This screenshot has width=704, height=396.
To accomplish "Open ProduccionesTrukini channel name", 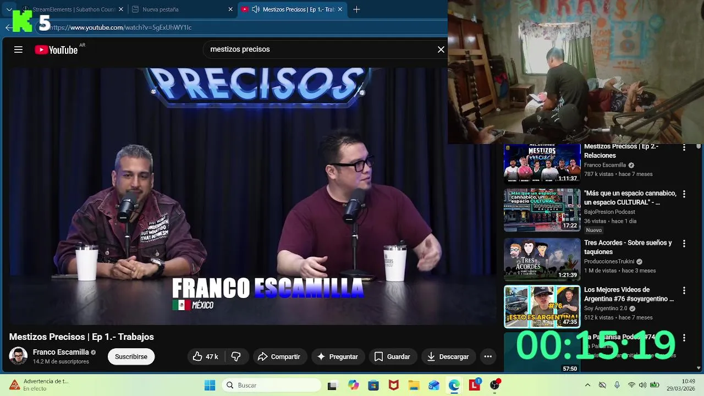I will click(x=609, y=261).
